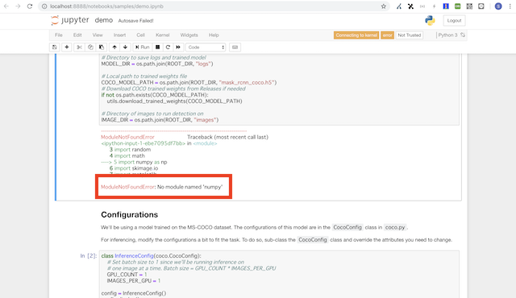Image resolution: width=516 pixels, height=298 pixels.
Task: Bookmark this page with star icon
Action: [x=384, y=6]
